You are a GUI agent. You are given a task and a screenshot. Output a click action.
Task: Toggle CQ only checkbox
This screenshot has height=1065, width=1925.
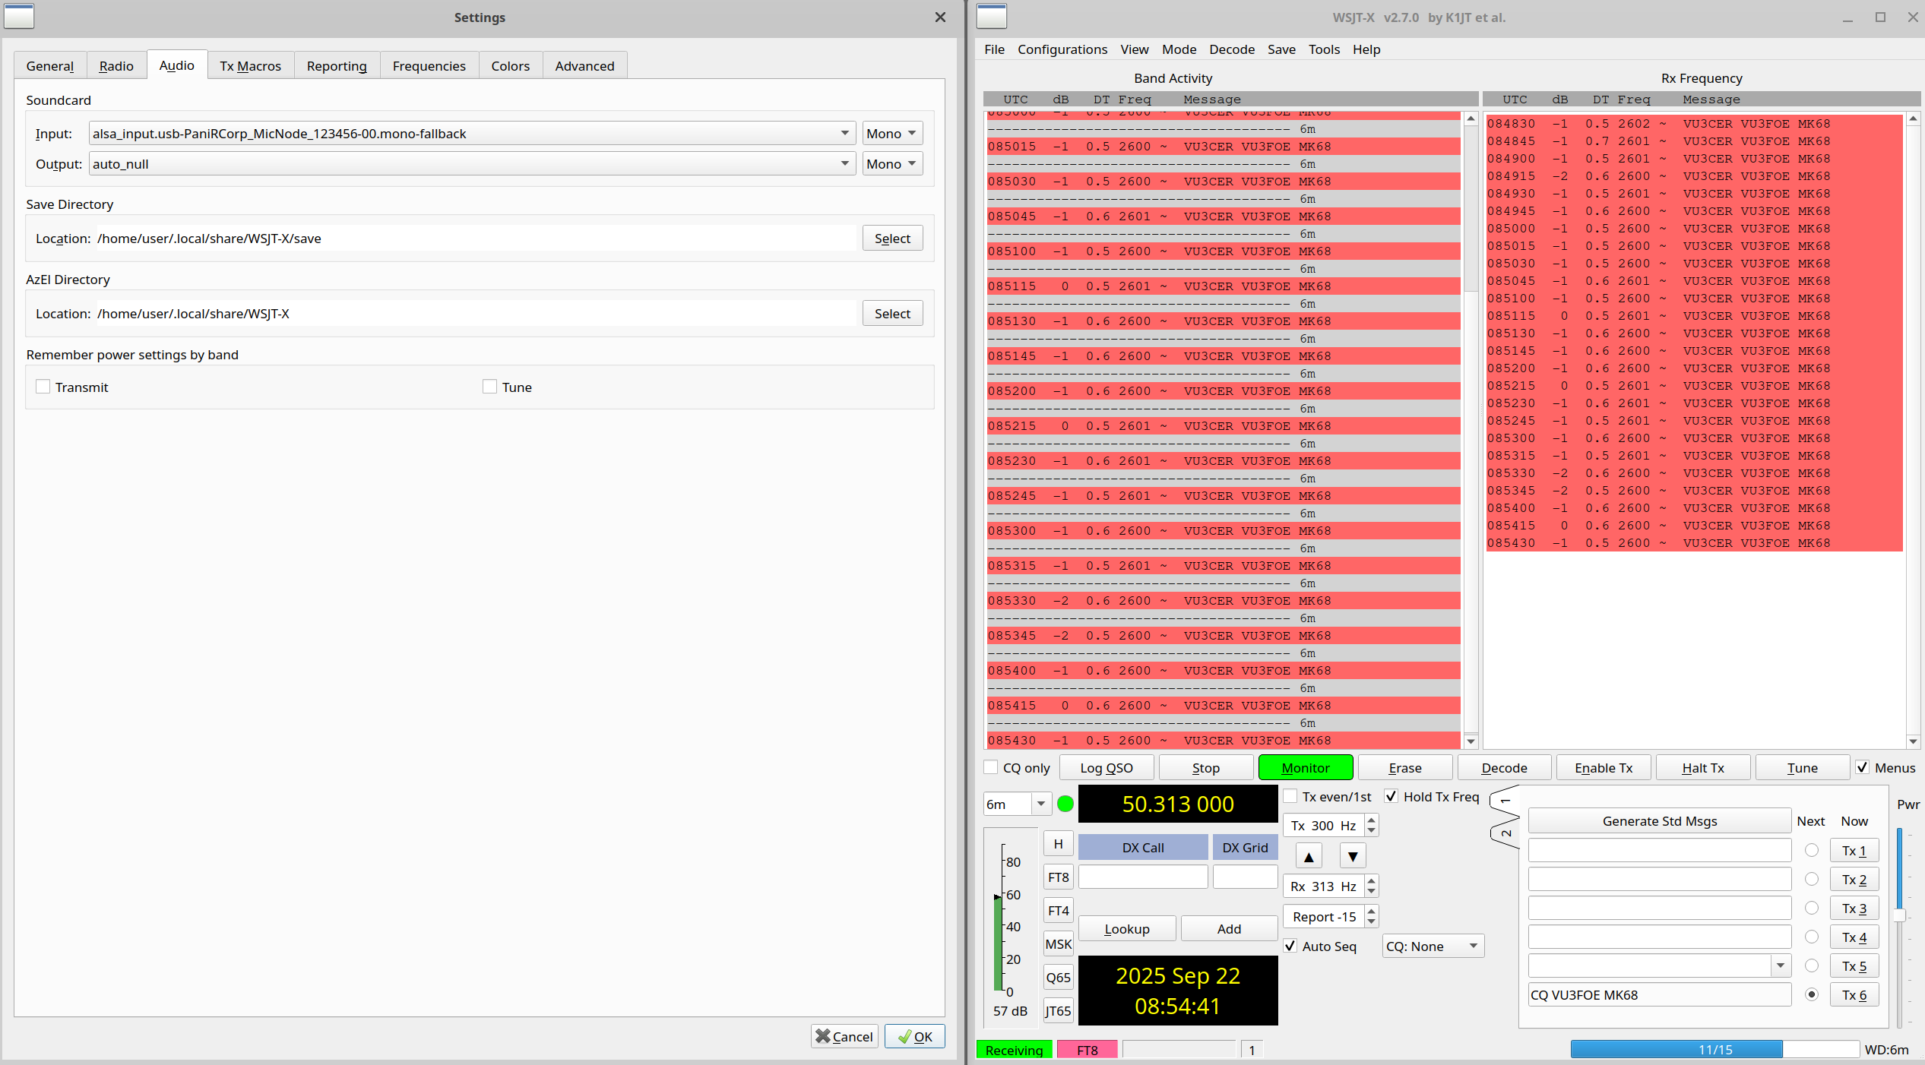pos(991,767)
